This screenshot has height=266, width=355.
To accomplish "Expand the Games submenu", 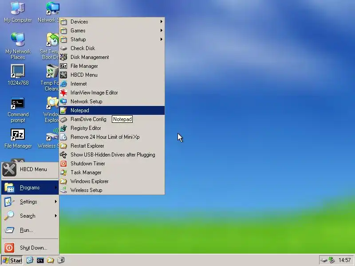I will point(112,31).
